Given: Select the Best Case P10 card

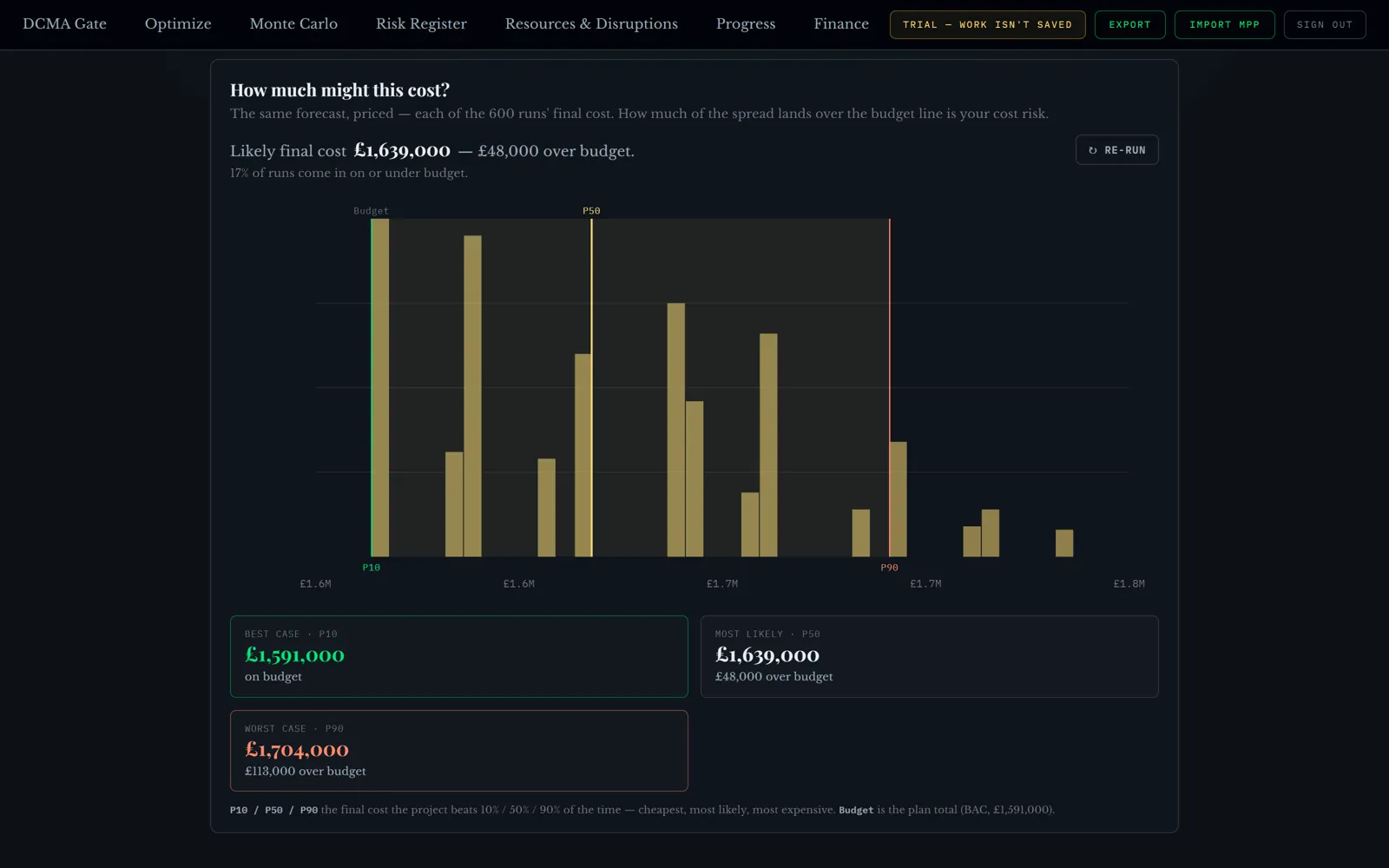Looking at the screenshot, I should pos(458,656).
